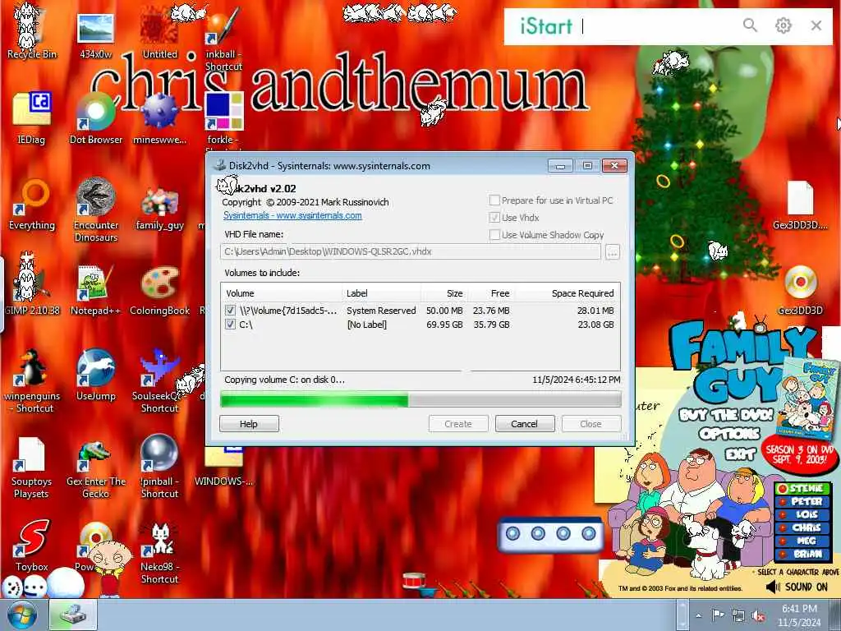Close the iStart search bar
The height and width of the screenshot is (631, 841).
coord(816,25)
